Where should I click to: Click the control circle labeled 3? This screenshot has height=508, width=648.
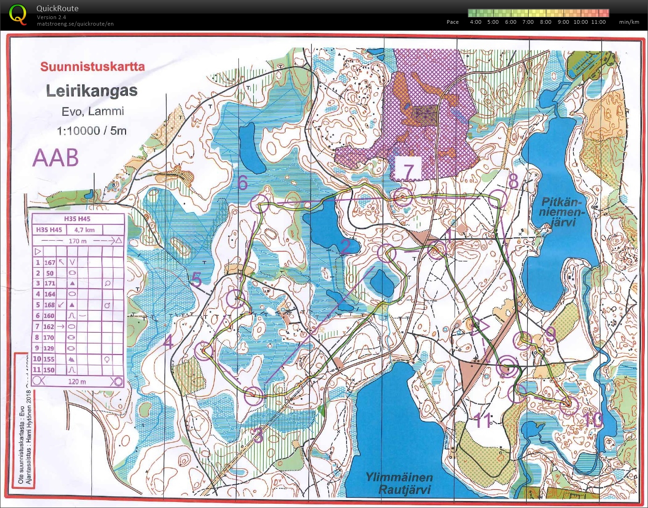click(254, 396)
